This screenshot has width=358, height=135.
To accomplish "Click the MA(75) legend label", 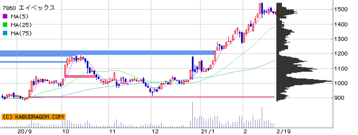I will point(21,33).
